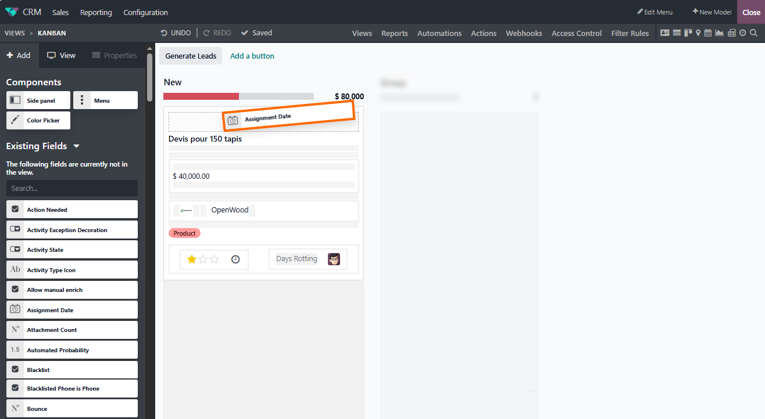The width and height of the screenshot is (765, 419).
Task: Click Edit Menu in the top bar
Action: pyautogui.click(x=655, y=12)
